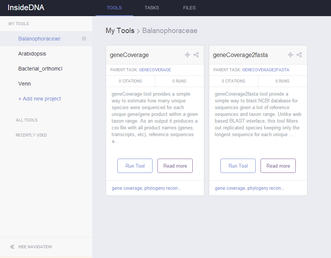Image resolution: width=331 pixels, height=258 pixels.
Task: Select the TOOLS tab
Action: [x=114, y=8]
